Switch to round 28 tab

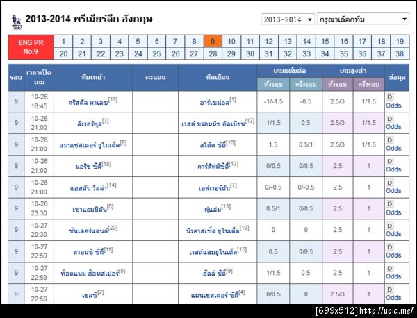coord(213,53)
